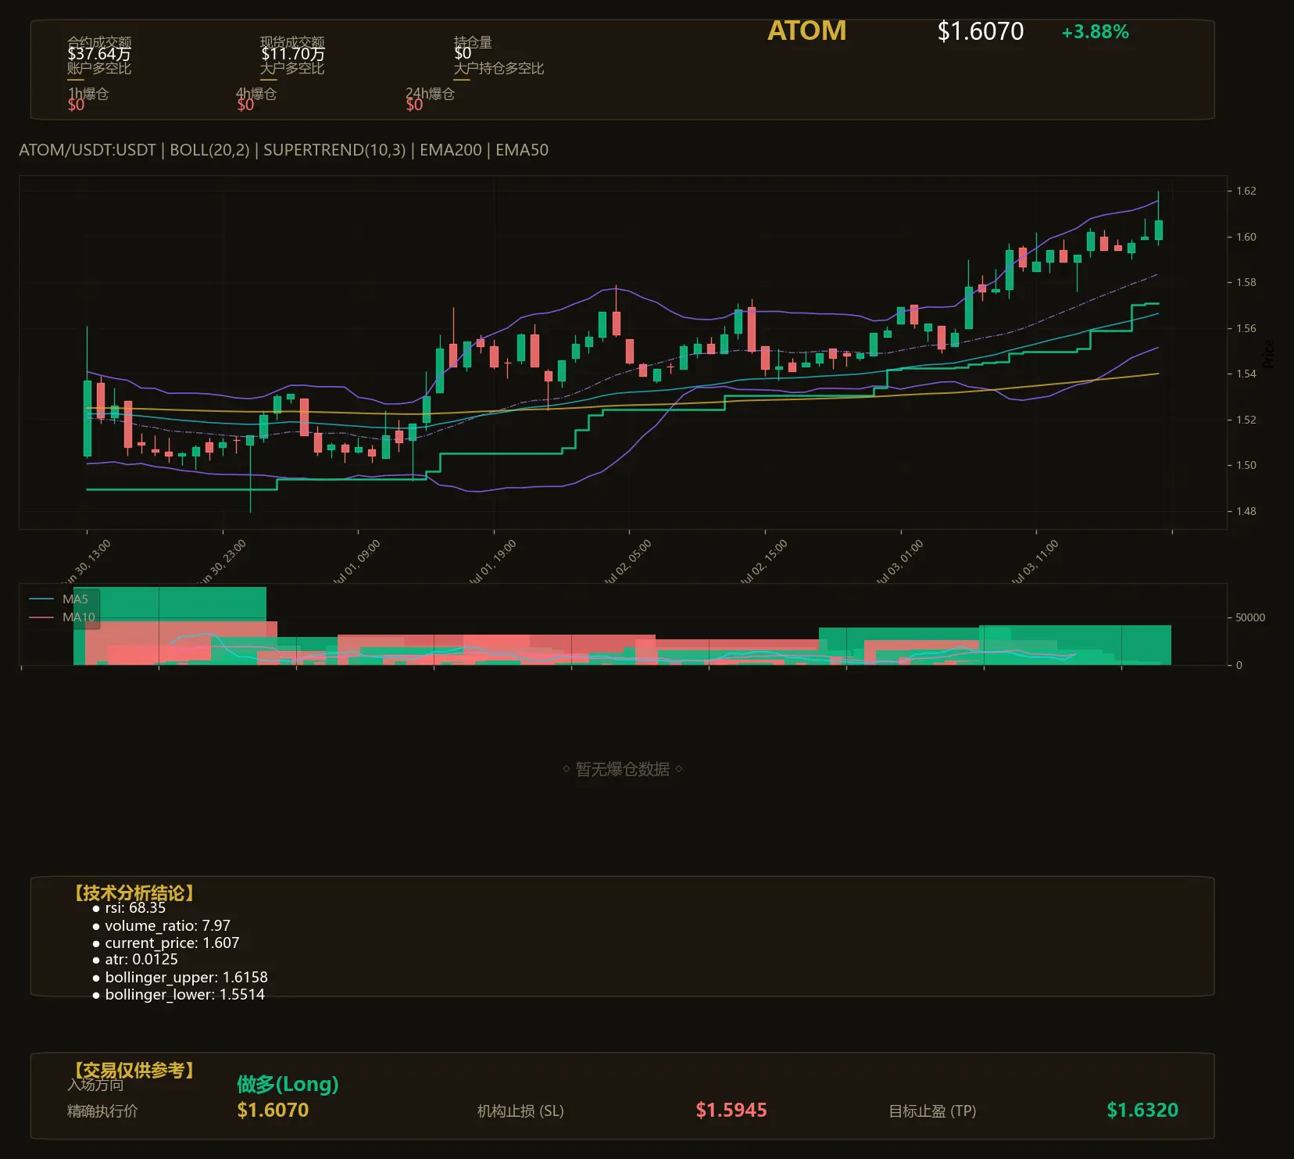The height and width of the screenshot is (1159, 1294).
Task: Click the 50000 volume axis label
Action: 1250,617
